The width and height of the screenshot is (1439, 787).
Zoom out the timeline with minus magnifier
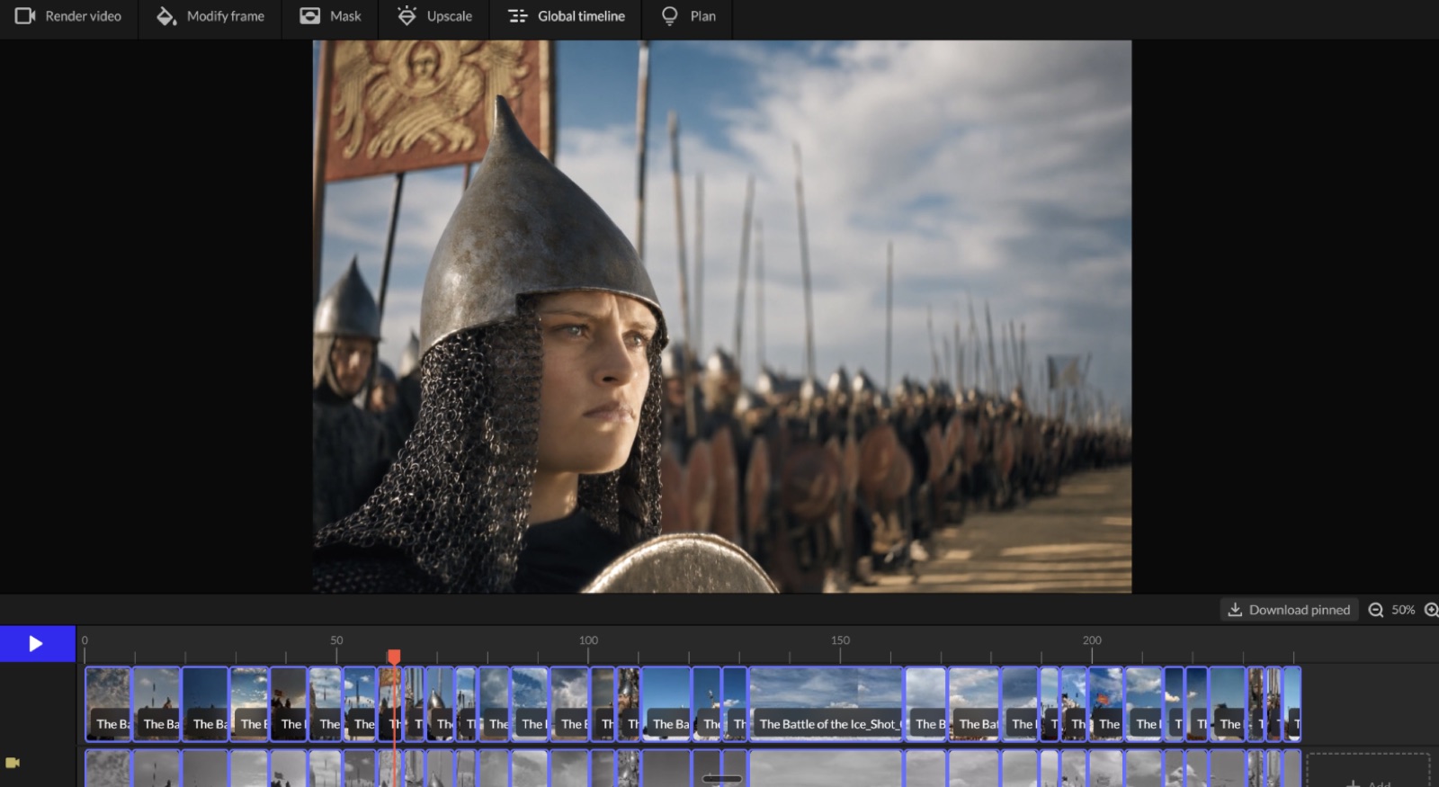[1375, 610]
